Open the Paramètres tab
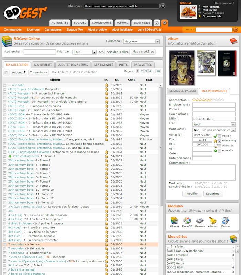 (143, 65)
